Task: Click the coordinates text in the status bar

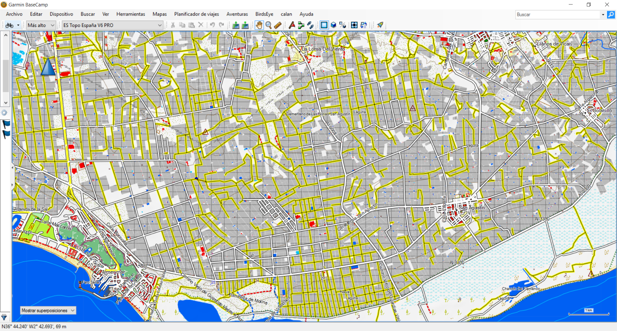Action: pos(34,327)
